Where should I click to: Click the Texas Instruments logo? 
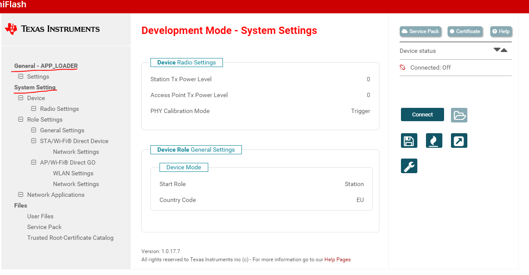52,29
